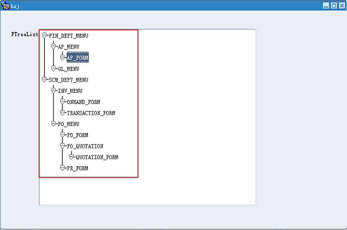Minimize the bxj window
This screenshot has width=347, height=230.
326,5
